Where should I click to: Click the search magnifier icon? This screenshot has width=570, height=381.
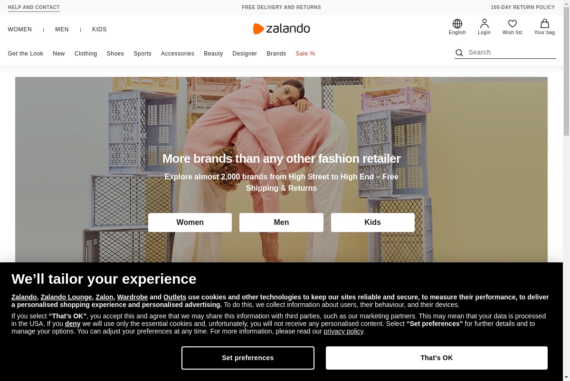pyautogui.click(x=459, y=53)
